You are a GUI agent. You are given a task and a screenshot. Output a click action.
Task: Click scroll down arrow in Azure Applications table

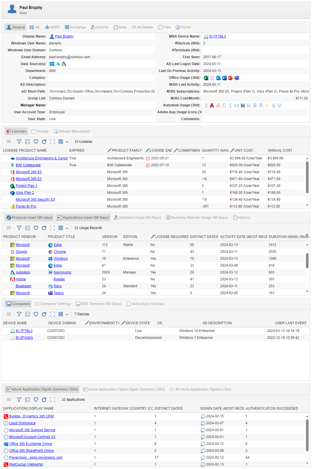(x=307, y=463)
